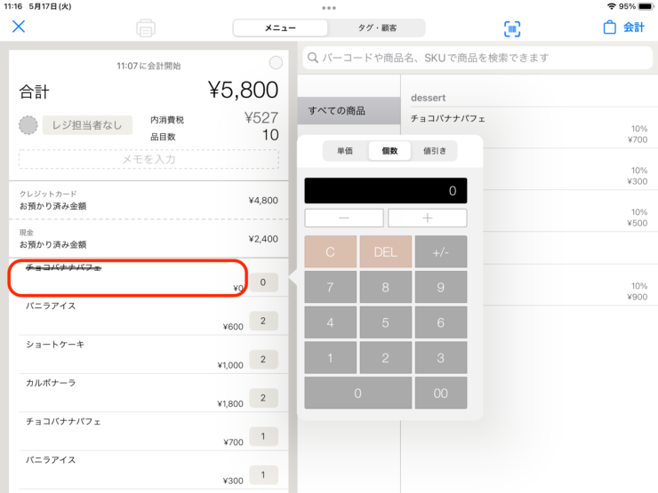This screenshot has width=658, height=493.
Task: Close the register screen with the X icon
Action: pos(19,27)
